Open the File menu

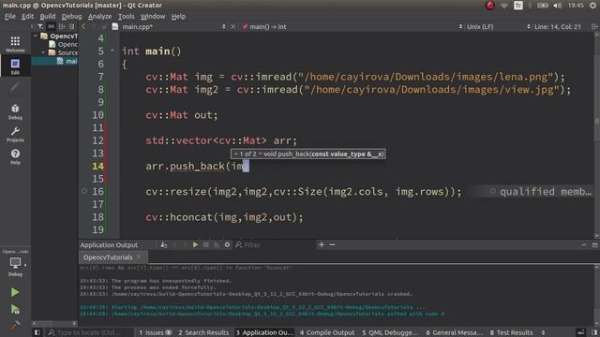[10, 16]
